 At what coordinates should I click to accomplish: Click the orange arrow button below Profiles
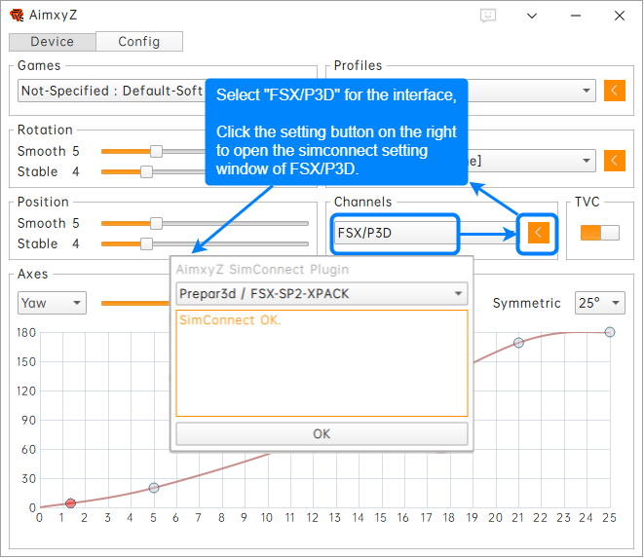pyautogui.click(x=614, y=161)
